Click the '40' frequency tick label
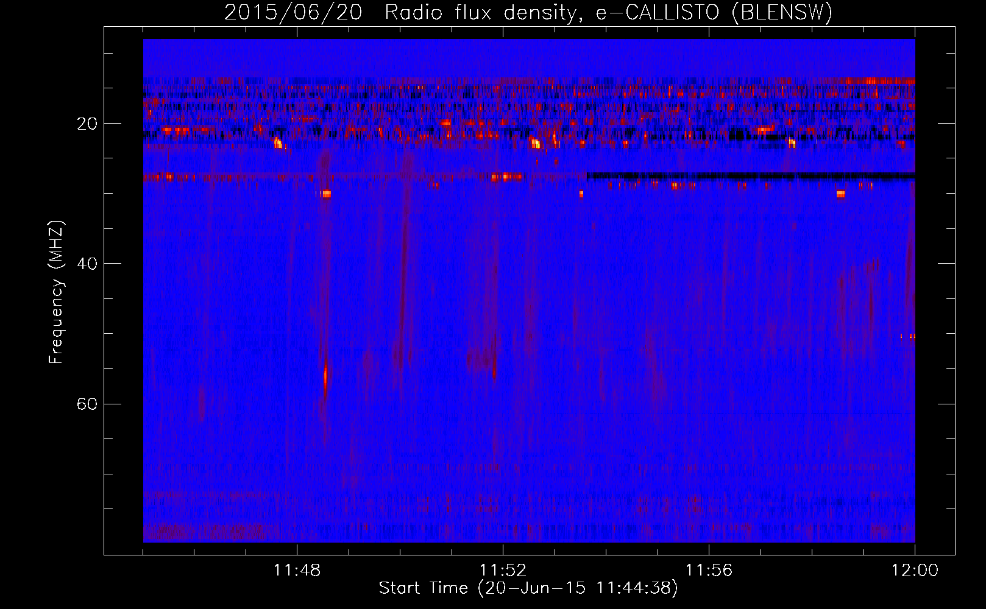This screenshot has height=609, width=986. click(87, 264)
